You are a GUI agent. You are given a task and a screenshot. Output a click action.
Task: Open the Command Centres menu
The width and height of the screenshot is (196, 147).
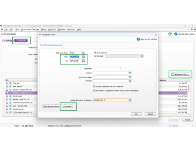pos(30,29)
